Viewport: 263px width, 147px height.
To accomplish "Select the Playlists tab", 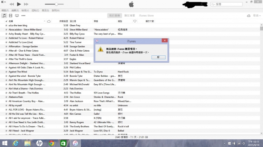I will (129, 16).
